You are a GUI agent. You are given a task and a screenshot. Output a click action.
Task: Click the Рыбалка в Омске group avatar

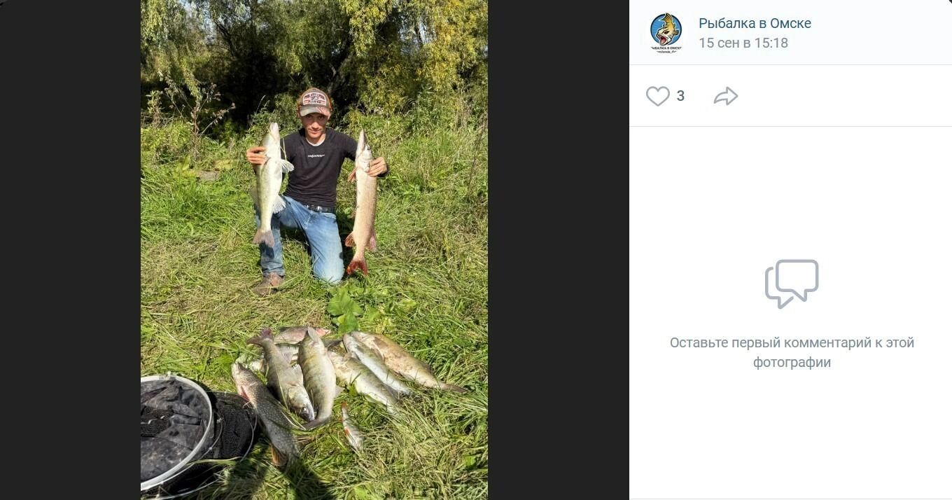pos(666,32)
